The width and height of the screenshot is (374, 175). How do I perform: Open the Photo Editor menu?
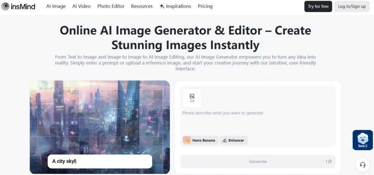pyautogui.click(x=111, y=6)
